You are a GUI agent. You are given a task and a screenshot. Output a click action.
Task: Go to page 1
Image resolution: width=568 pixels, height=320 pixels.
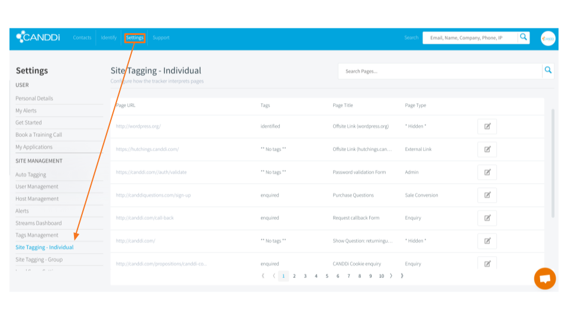coord(283,276)
